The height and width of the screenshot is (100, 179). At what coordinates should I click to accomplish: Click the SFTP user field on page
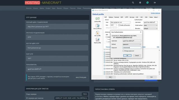coord(57,69)
